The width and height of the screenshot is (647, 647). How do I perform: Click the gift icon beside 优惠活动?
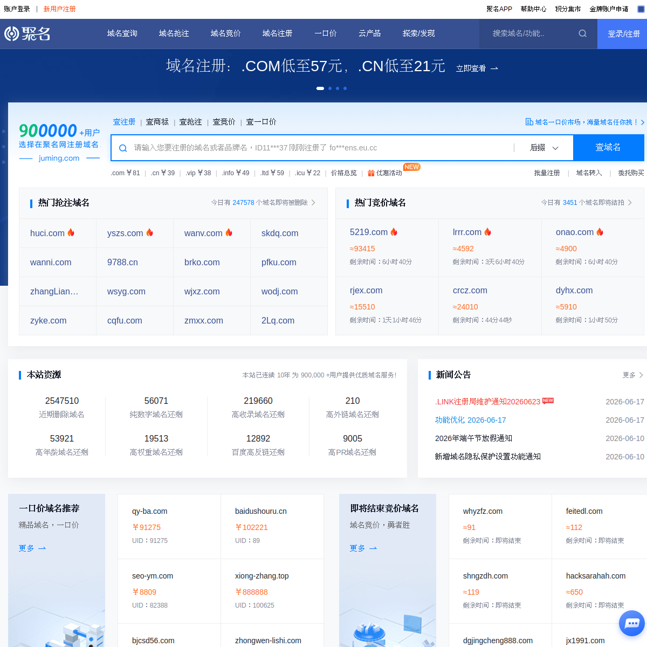point(371,173)
